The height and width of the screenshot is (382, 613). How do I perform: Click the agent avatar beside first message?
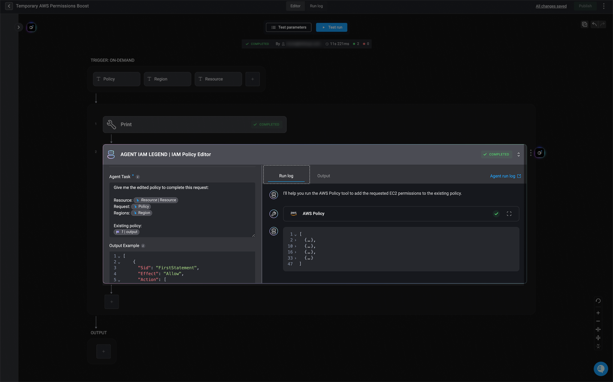tap(274, 195)
